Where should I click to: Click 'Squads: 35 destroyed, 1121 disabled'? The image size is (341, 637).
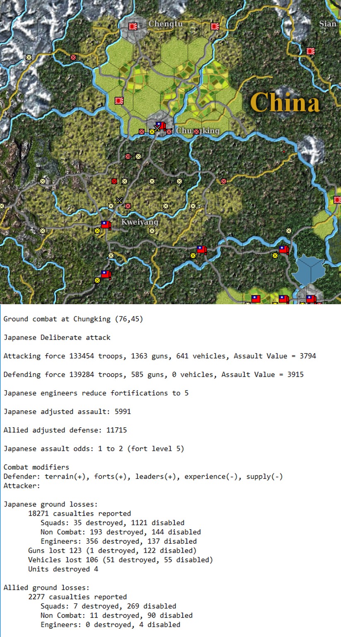coord(112,523)
